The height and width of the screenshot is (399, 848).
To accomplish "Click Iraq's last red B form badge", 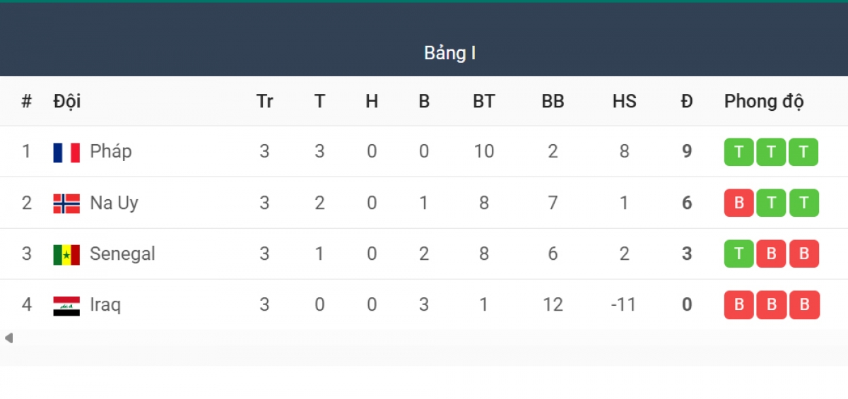I will (804, 305).
